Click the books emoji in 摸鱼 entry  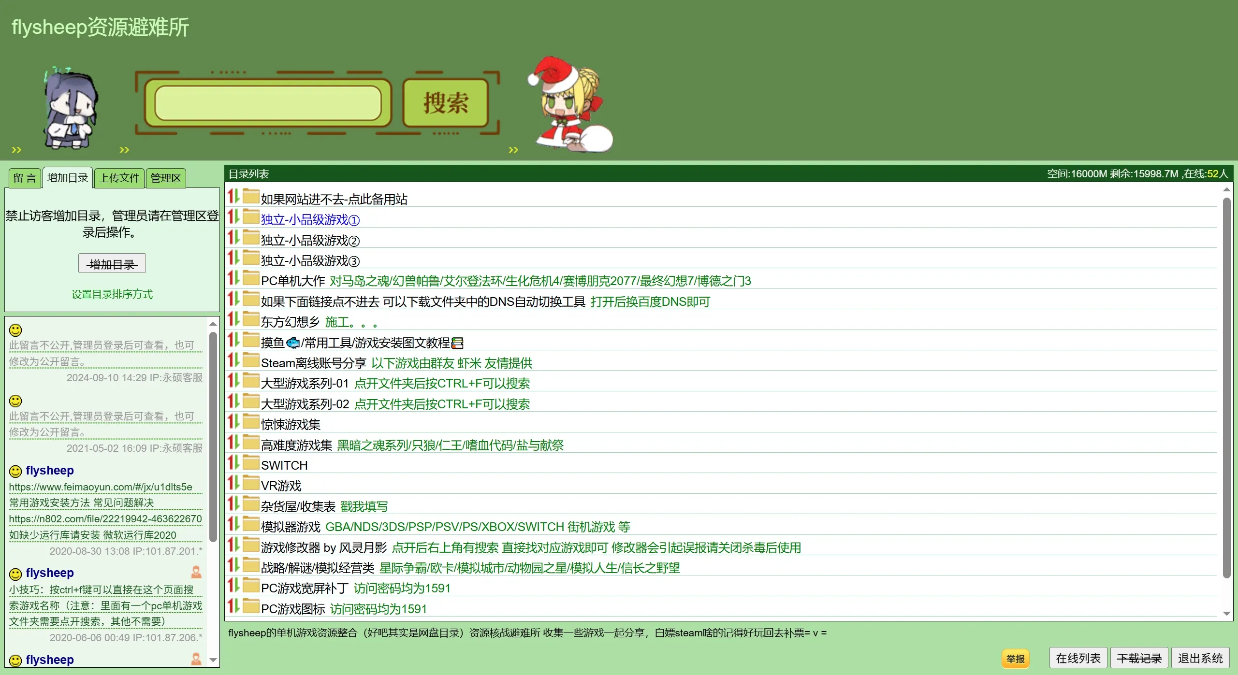456,342
